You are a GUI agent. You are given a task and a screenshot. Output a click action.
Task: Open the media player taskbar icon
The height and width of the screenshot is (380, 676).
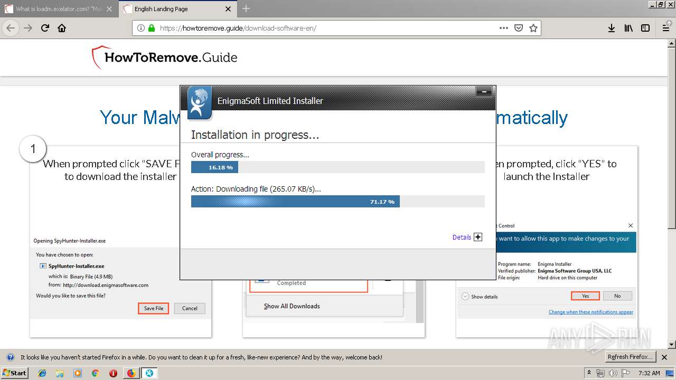[78, 373]
